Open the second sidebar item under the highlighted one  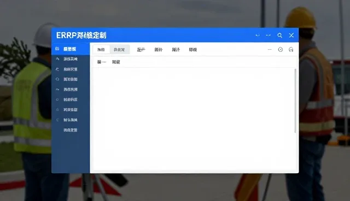pyautogui.click(x=71, y=69)
